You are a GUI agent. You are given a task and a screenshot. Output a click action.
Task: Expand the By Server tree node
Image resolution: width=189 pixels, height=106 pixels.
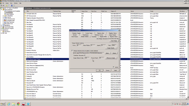3,17
